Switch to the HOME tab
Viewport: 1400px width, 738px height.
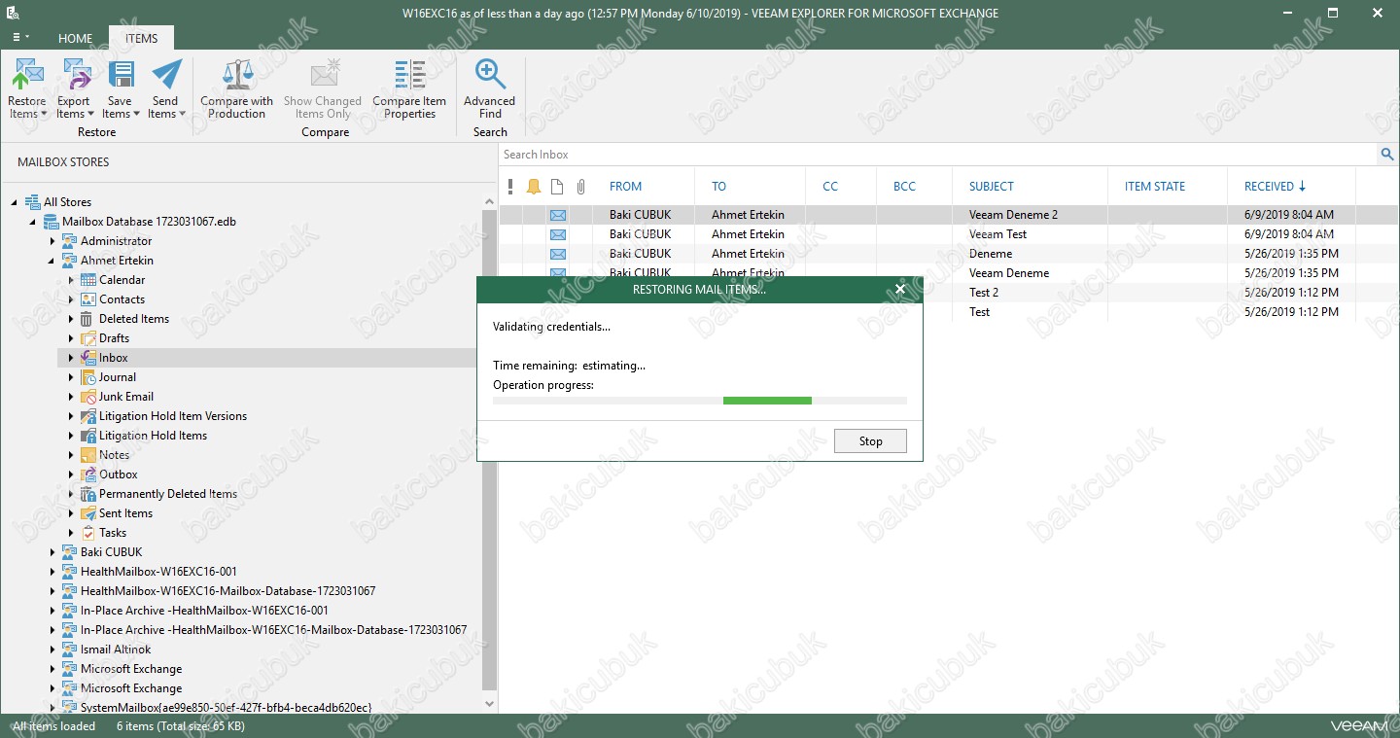click(75, 39)
